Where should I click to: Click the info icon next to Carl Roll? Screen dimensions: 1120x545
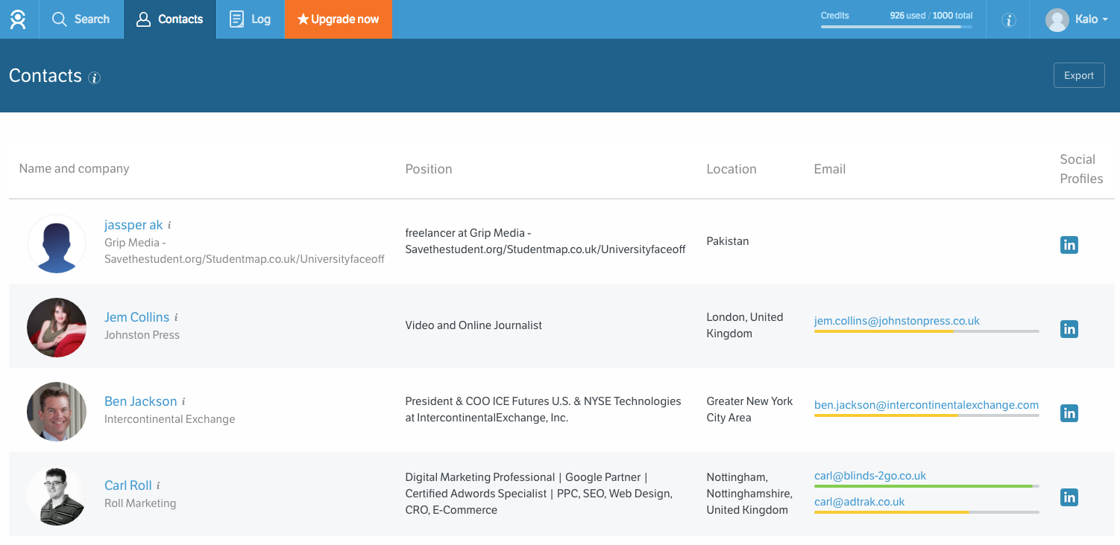[x=158, y=485]
